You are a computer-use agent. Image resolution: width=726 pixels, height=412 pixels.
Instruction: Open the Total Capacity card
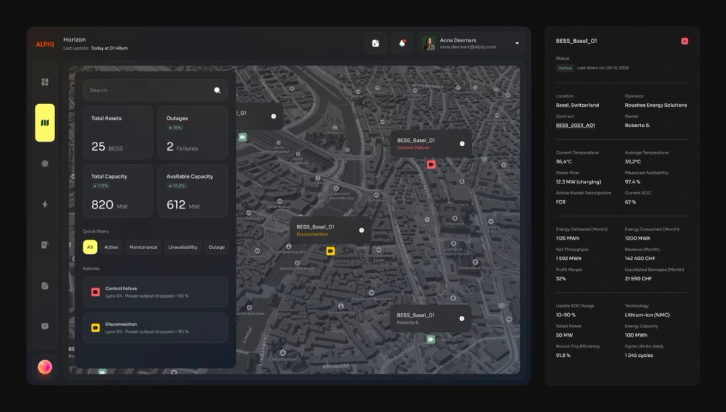118,191
